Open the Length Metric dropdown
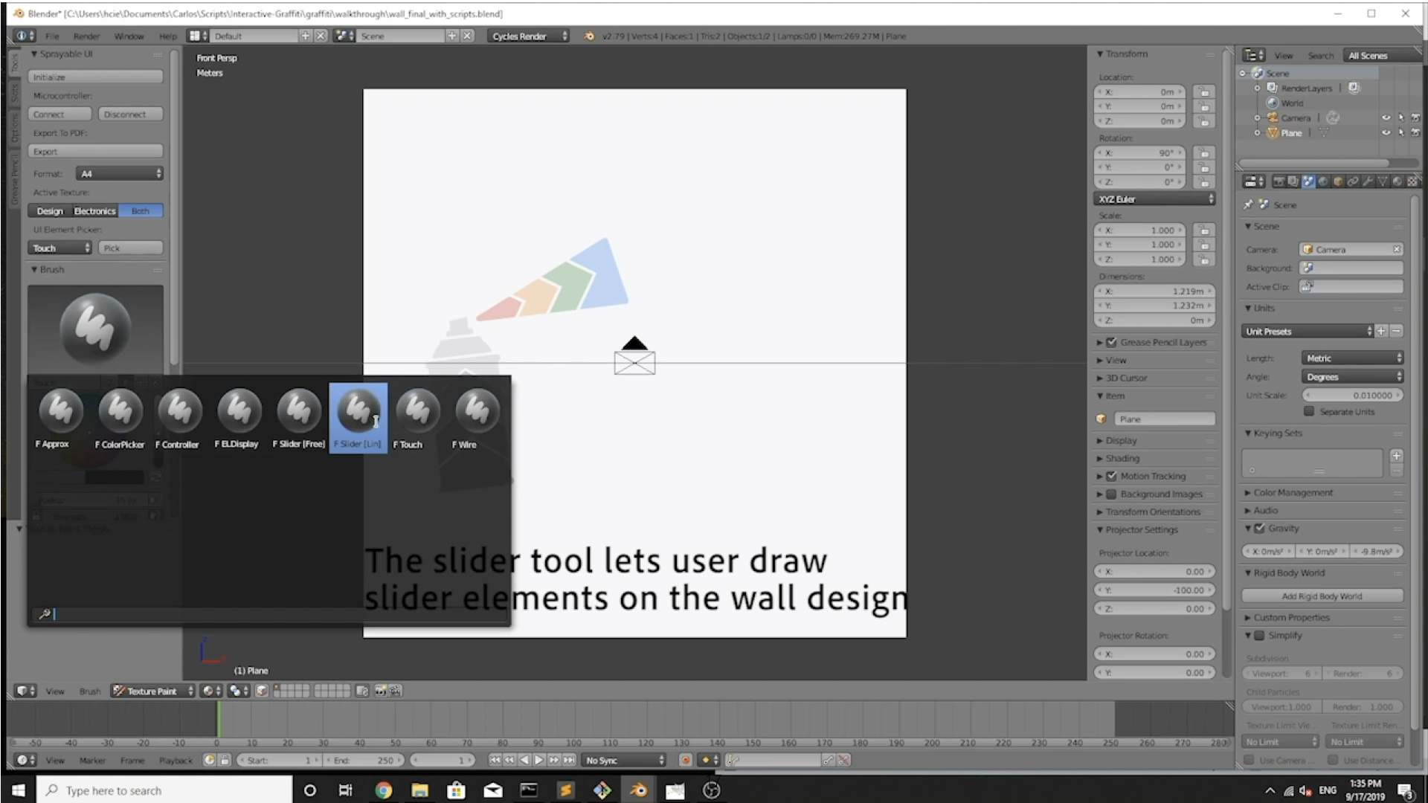This screenshot has width=1428, height=803. coord(1352,358)
